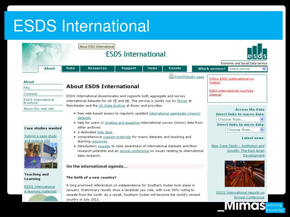Click the ESDS International header title

[136, 54]
